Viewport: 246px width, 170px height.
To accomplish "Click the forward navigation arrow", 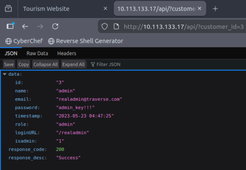I will [40, 26].
